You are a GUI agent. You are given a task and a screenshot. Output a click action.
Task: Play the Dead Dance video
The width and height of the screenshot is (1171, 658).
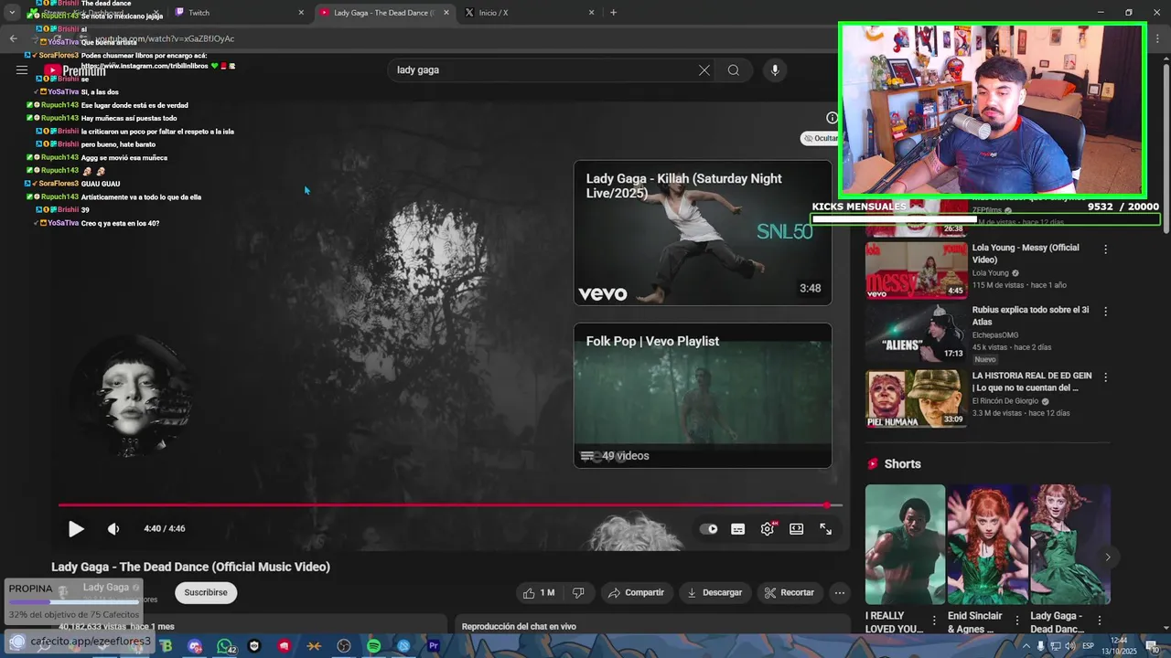tap(76, 528)
